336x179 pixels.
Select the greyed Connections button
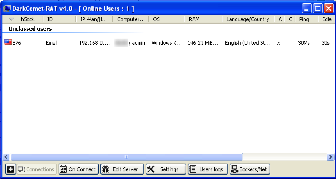(x=37, y=169)
